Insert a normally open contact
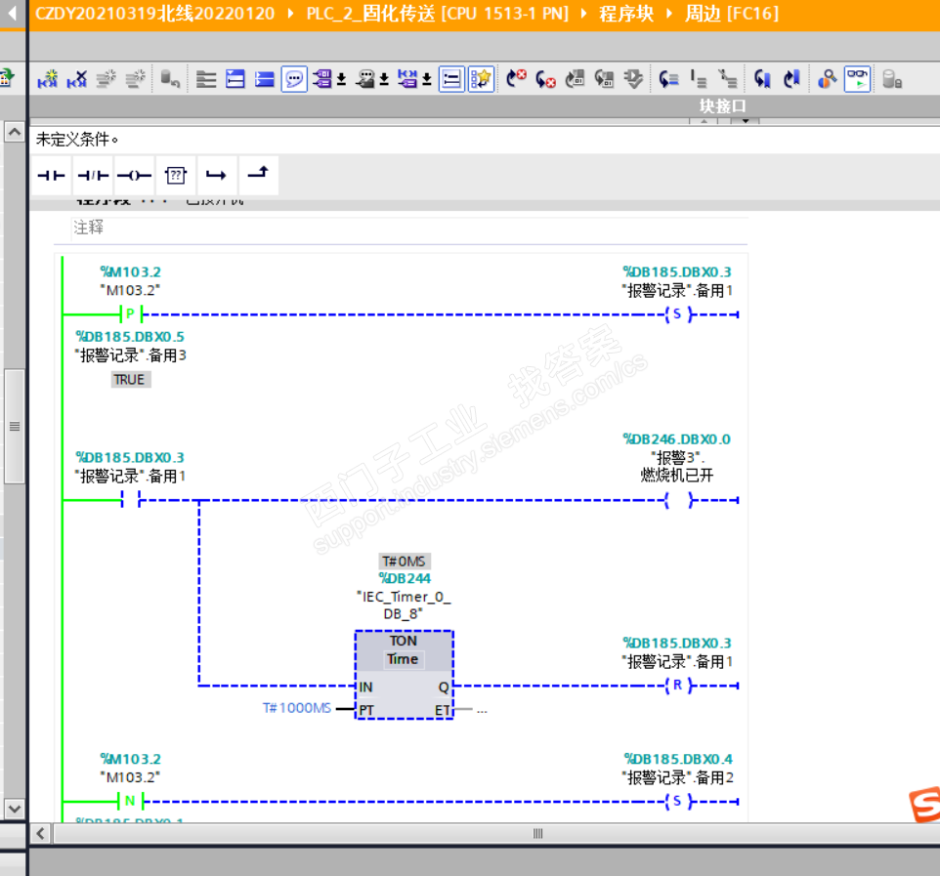The height and width of the screenshot is (876, 940). [51, 176]
